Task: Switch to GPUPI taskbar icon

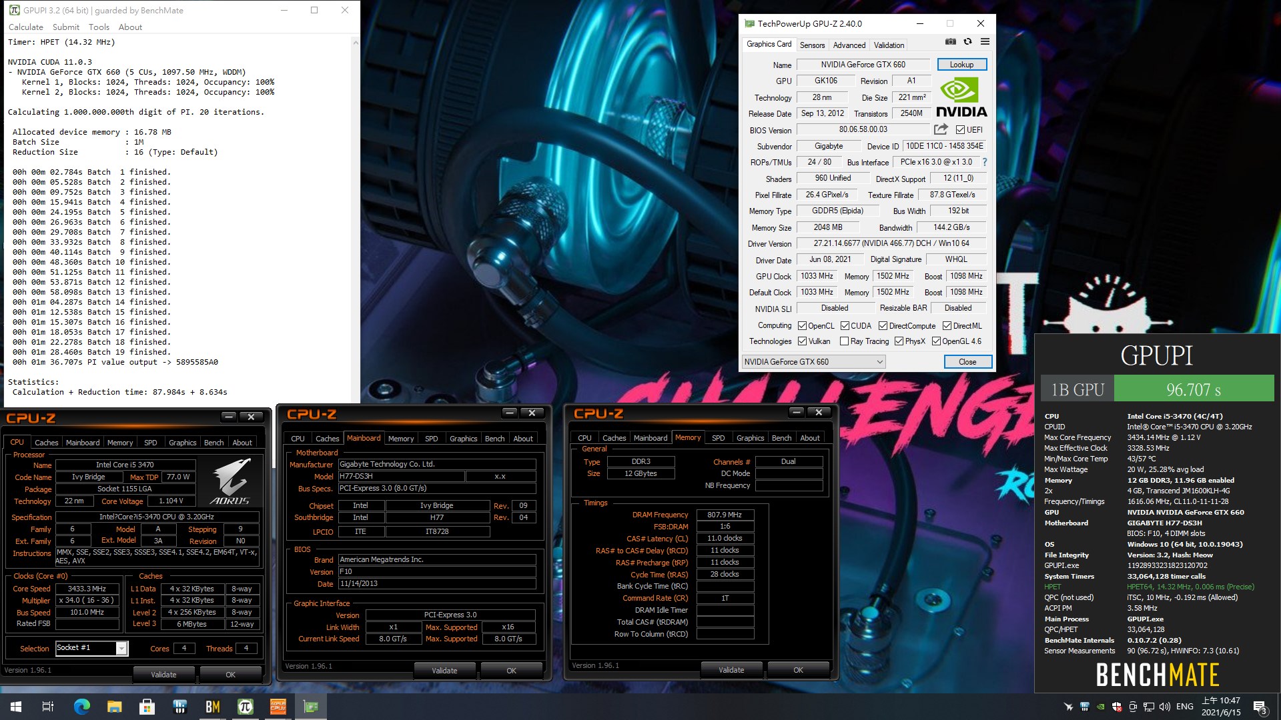Action: (245, 707)
